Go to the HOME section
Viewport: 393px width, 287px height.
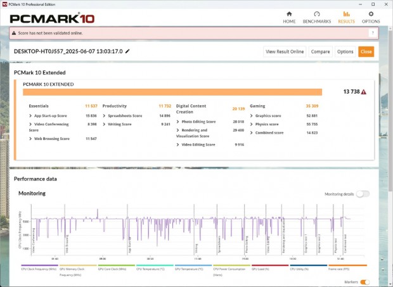click(289, 17)
